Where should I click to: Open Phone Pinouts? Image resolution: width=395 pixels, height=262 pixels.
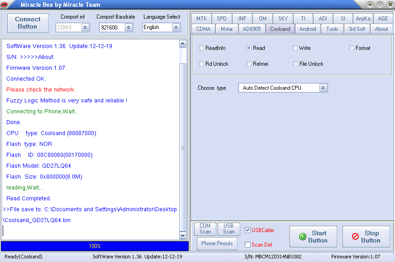point(217,243)
